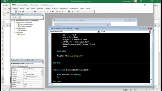Click the Redo toolbar icon
The image size is (162, 91).
click(x=41, y=12)
